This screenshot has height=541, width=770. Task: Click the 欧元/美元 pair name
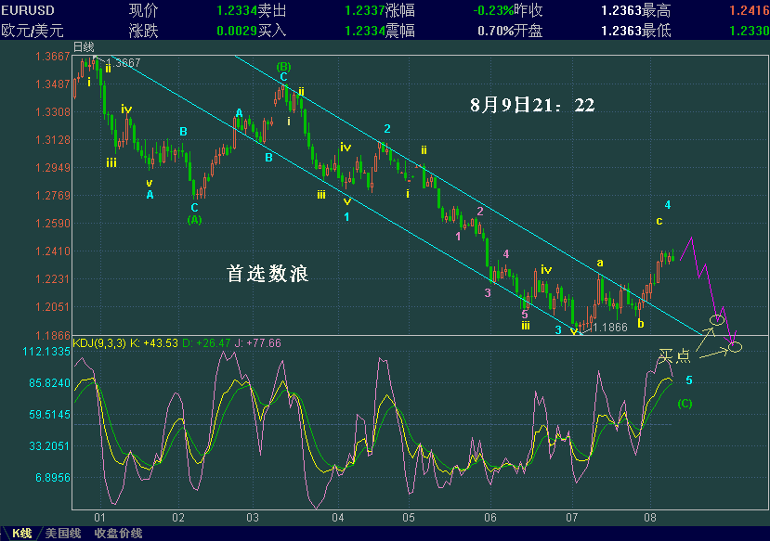33,31
